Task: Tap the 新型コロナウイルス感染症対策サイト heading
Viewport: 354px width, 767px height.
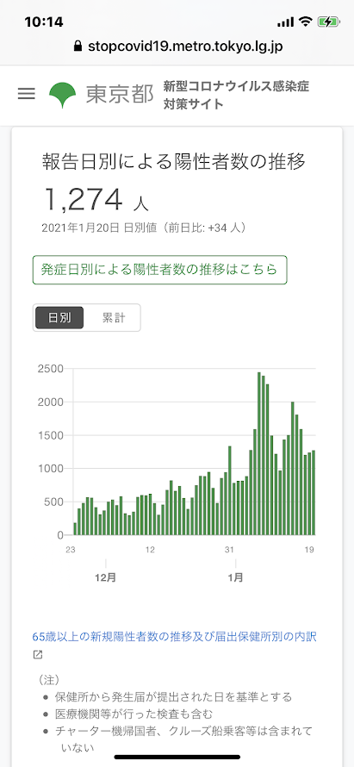Action: [236, 95]
